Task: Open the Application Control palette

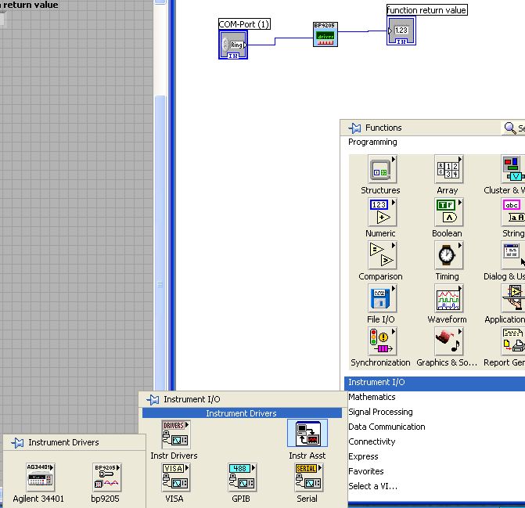Action: click(513, 298)
